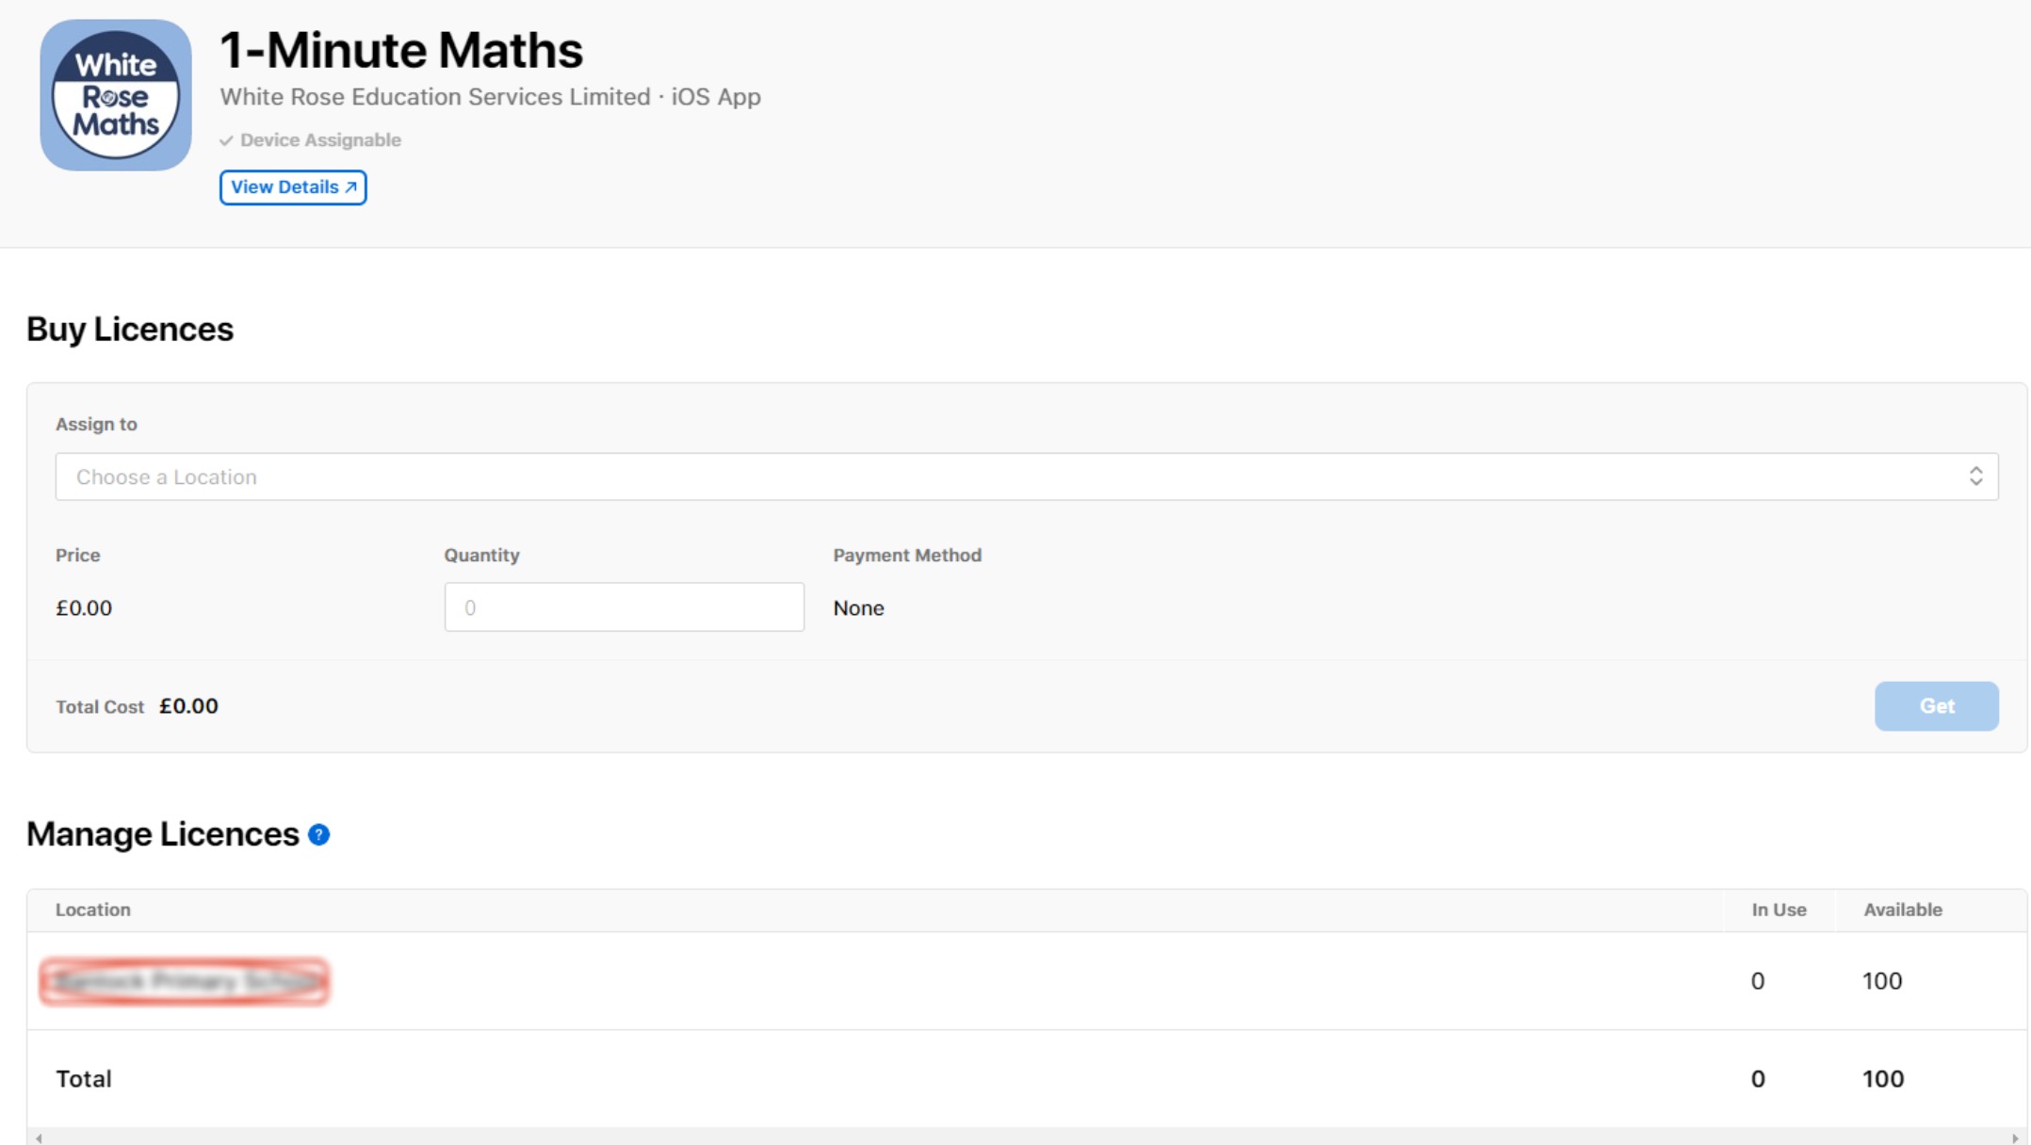This screenshot has height=1145, width=2031.
Task: Click the White Rose Maths app icon
Action: pos(116,95)
